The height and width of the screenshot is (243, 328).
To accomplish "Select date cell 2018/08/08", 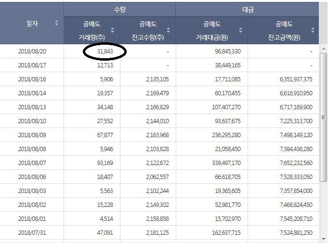I will coord(32,149).
